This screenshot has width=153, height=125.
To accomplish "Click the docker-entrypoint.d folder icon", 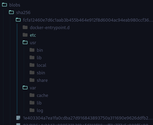I will tap(25, 27).
